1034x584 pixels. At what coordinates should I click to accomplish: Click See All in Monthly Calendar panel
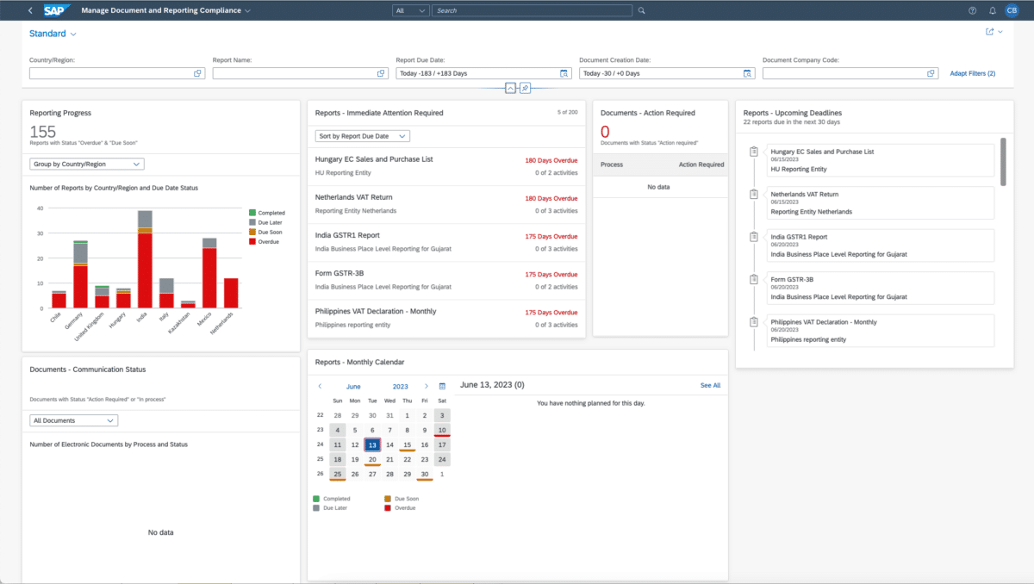click(710, 385)
